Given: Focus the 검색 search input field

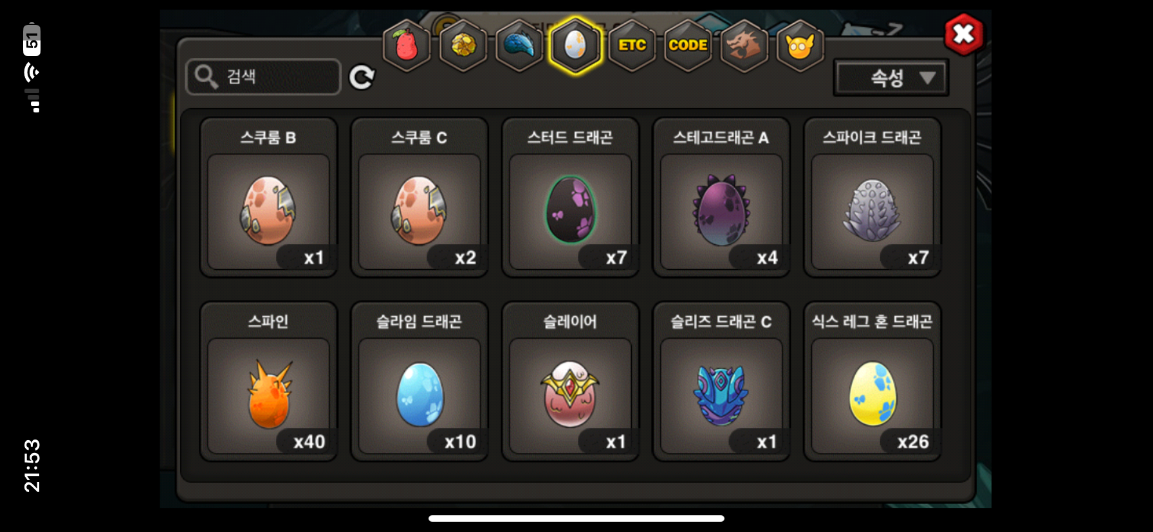Looking at the screenshot, I should (263, 76).
